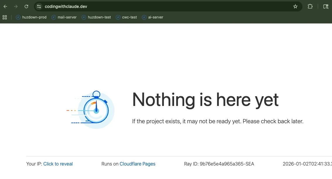Go back to the previous page
Viewport: 332px width, 179px height.
pos(5,6)
